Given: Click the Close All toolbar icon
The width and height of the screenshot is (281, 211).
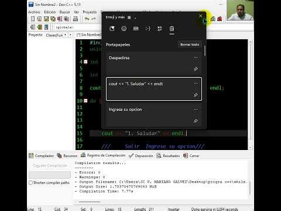Looking at the screenshot, I should 67,19.
